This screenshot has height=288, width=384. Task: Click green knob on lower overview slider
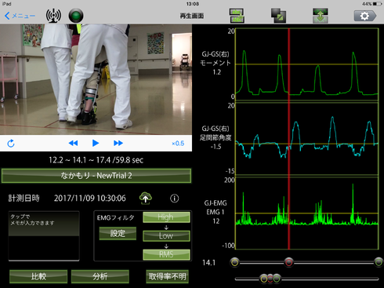(277, 279)
